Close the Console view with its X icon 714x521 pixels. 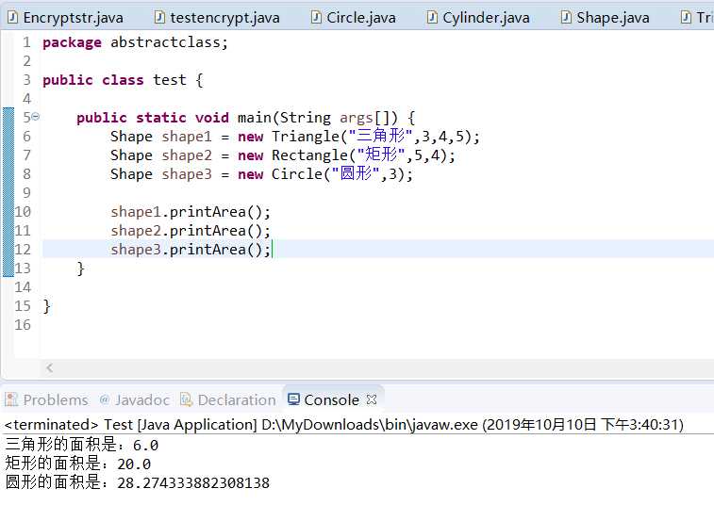coord(372,399)
